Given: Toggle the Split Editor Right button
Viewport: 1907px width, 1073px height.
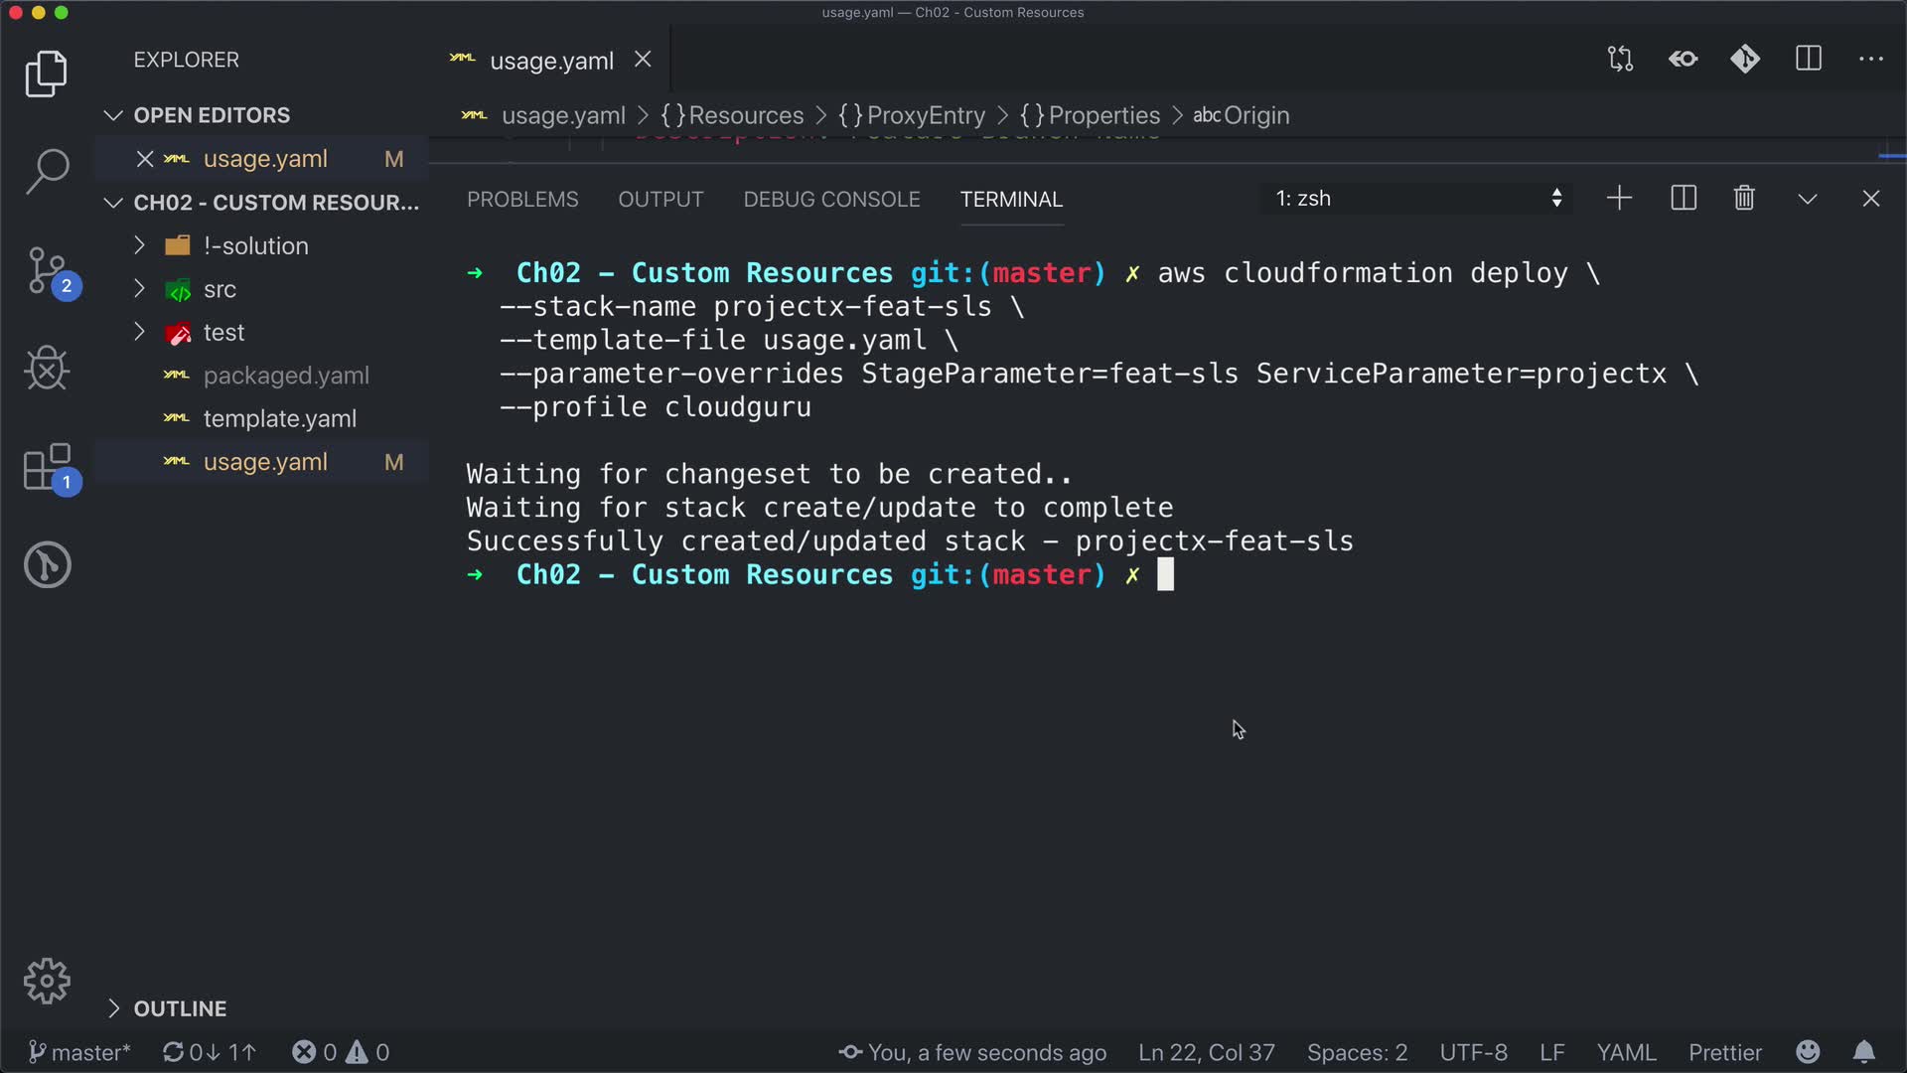Looking at the screenshot, I should (1809, 60).
